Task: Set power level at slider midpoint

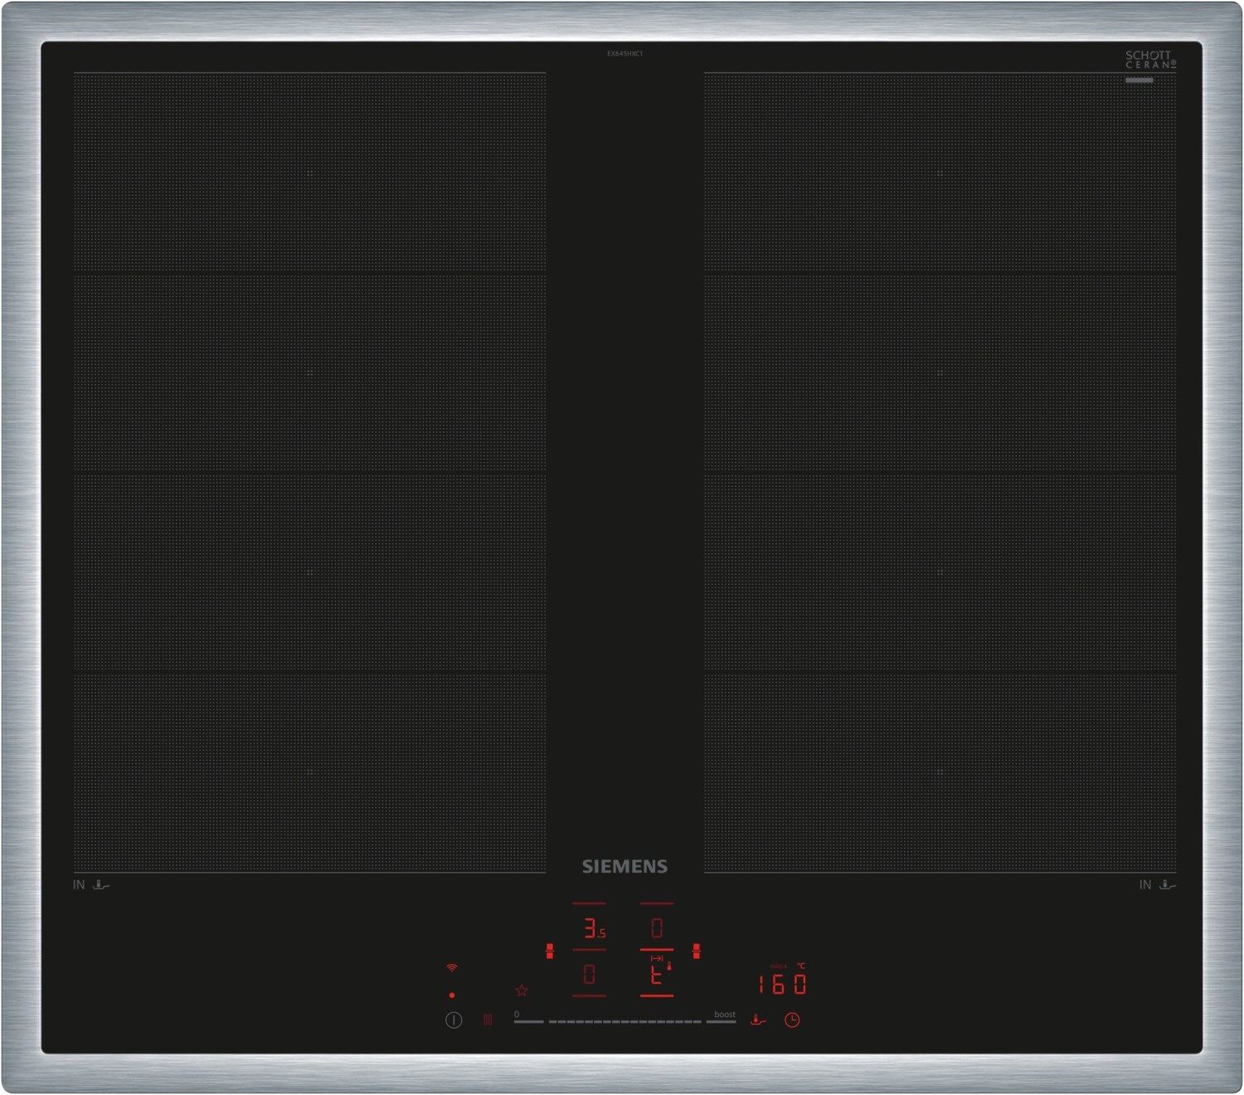Action: click(625, 1021)
